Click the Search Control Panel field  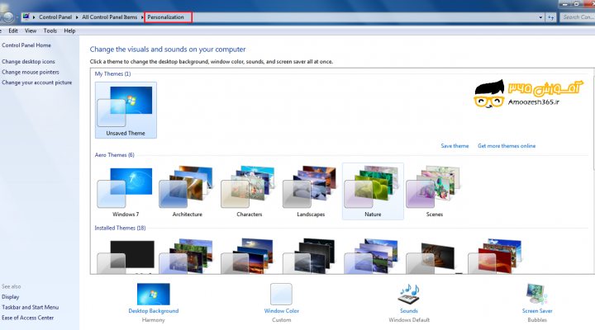pos(577,17)
